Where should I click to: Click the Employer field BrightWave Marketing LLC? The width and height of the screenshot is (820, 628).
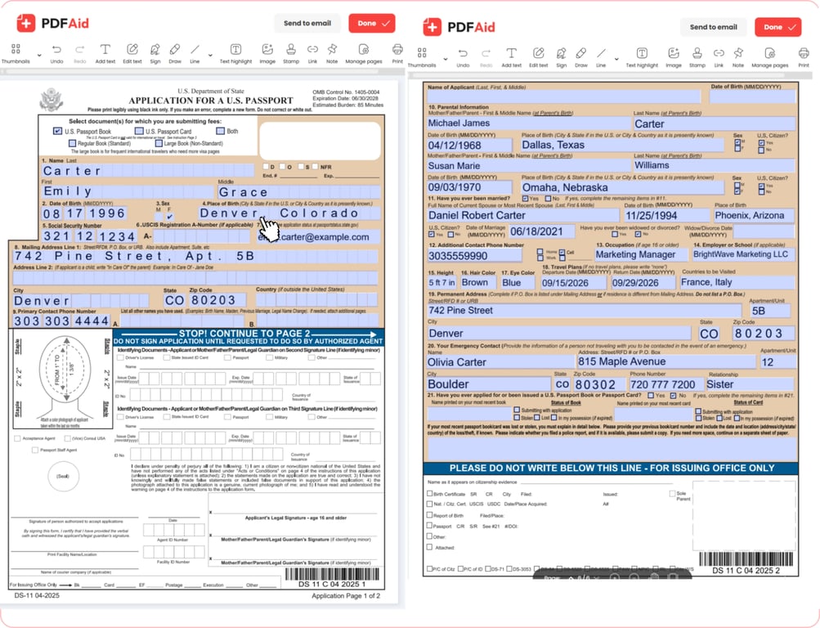tap(743, 254)
